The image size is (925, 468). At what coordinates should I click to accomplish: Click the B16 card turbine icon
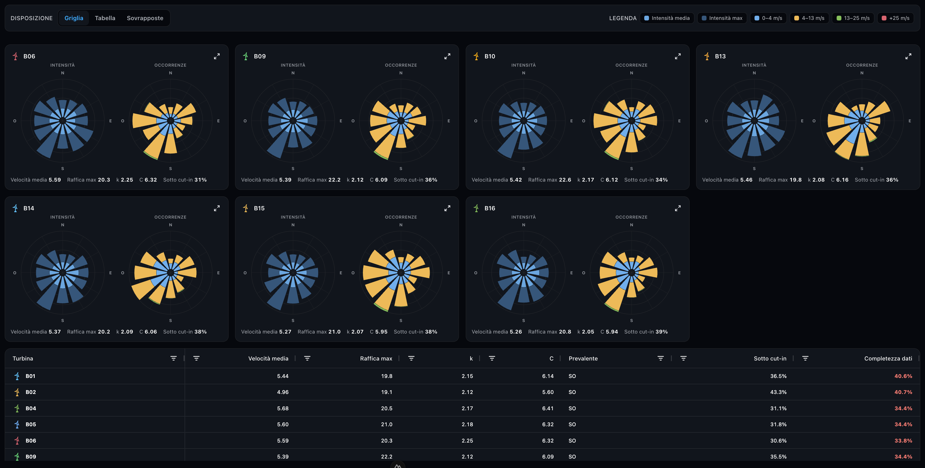[476, 208]
